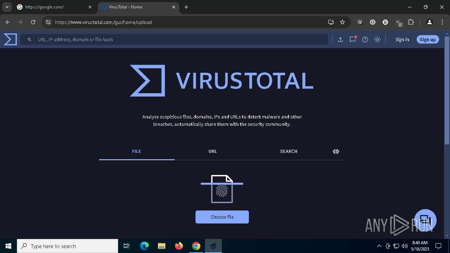The image size is (450, 253).
Task: Switch to the SEARCH tab
Action: 289,151
